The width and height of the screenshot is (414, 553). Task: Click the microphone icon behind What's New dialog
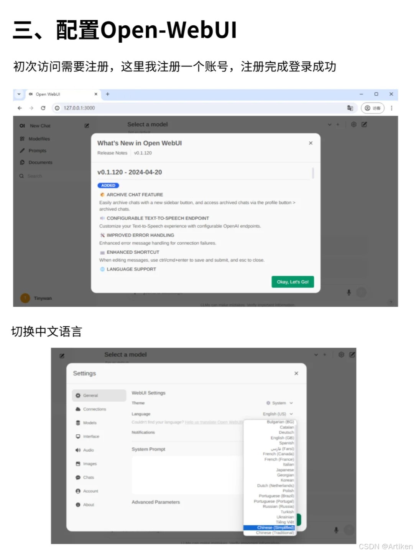coord(349,292)
